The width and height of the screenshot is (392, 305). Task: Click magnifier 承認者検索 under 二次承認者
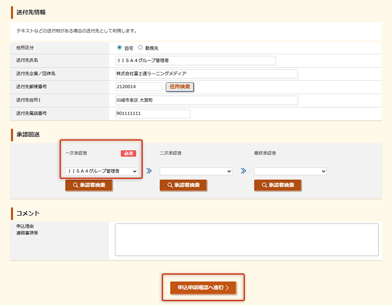(x=183, y=185)
